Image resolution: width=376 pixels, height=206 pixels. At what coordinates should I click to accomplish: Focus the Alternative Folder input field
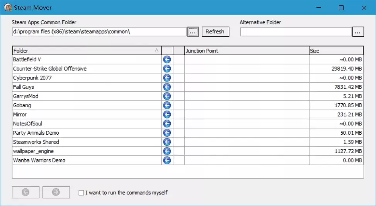pos(296,32)
